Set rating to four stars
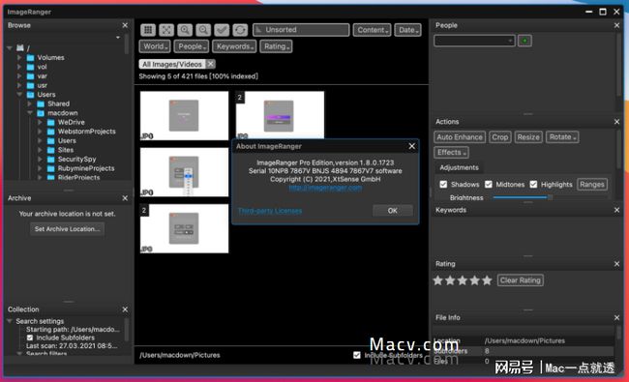The height and width of the screenshot is (382, 629). (474, 280)
